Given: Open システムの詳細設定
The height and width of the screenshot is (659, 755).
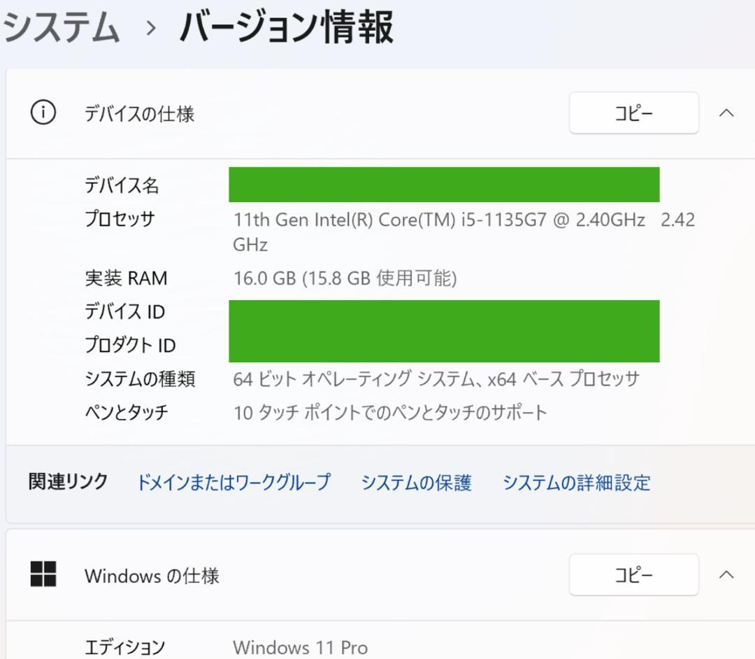Looking at the screenshot, I should 577,483.
